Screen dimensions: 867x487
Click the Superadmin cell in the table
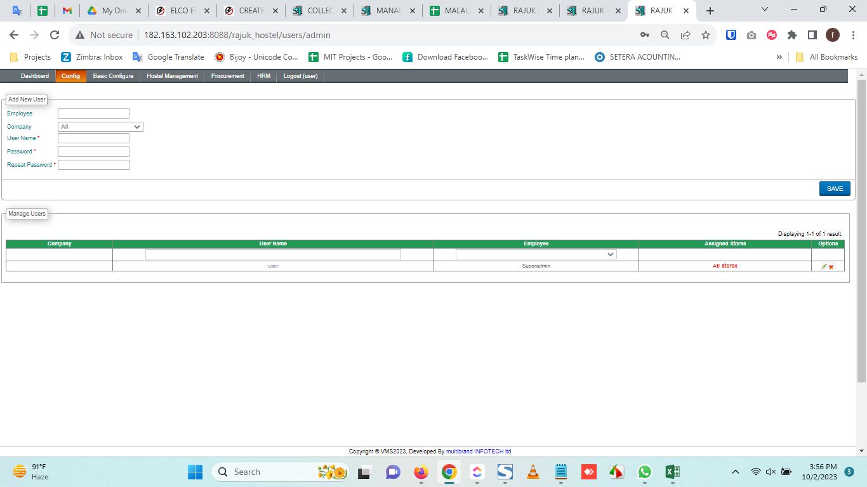point(536,266)
